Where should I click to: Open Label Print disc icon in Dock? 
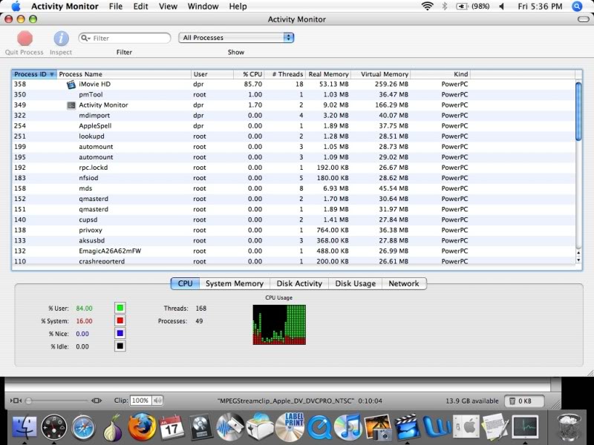tap(290, 427)
